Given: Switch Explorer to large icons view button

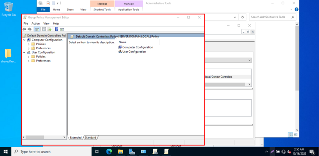Looking at the screenshot, I should tap(295, 134).
